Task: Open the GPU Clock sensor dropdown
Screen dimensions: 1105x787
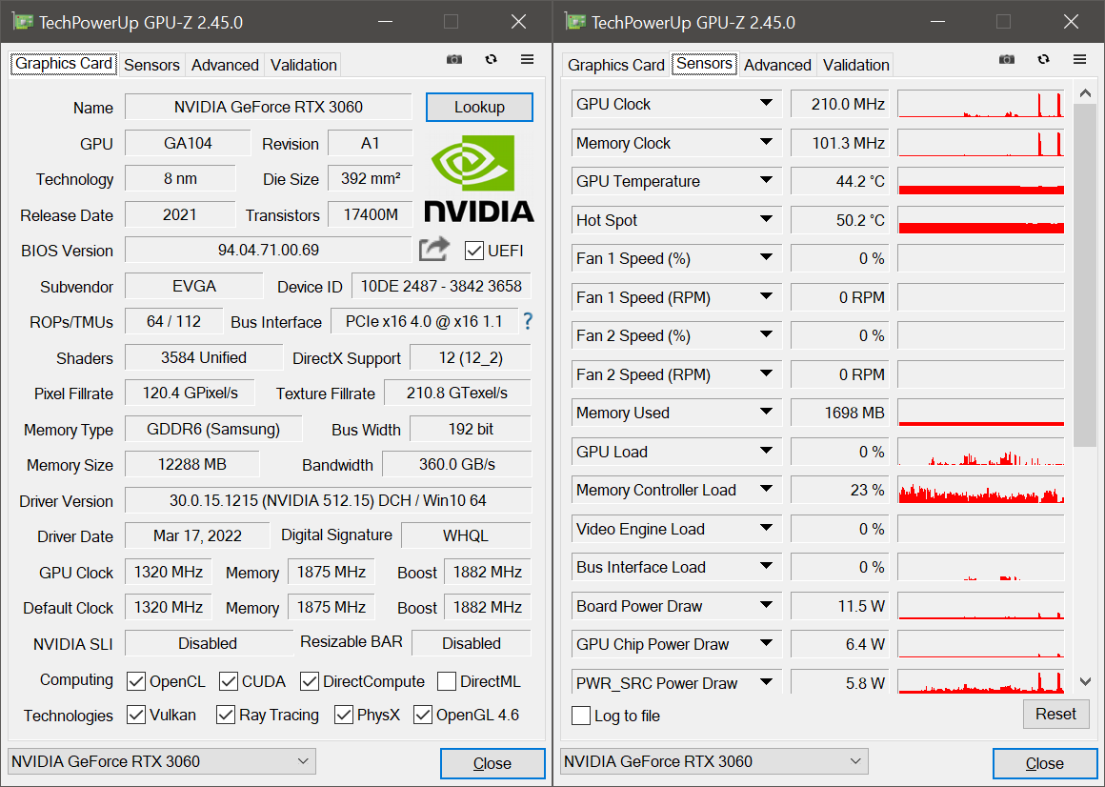Action: [x=766, y=104]
